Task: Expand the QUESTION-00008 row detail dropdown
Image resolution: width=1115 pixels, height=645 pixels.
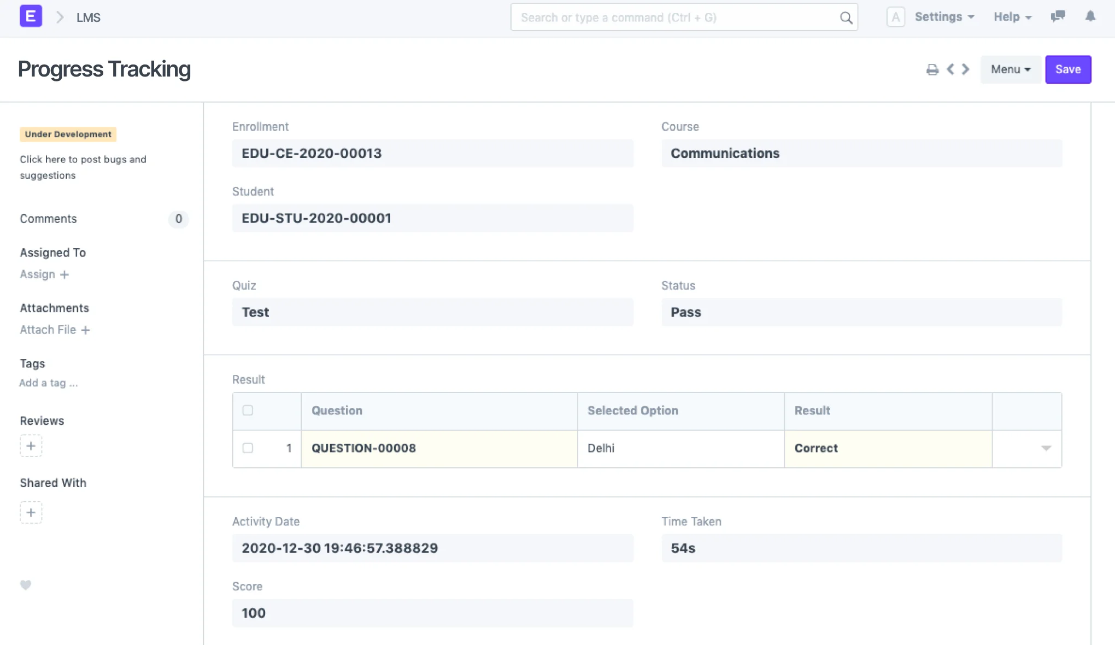Action: (x=1046, y=448)
